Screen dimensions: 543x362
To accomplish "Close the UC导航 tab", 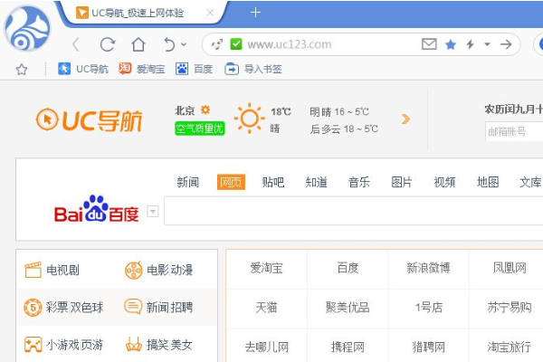I will click(x=210, y=13).
